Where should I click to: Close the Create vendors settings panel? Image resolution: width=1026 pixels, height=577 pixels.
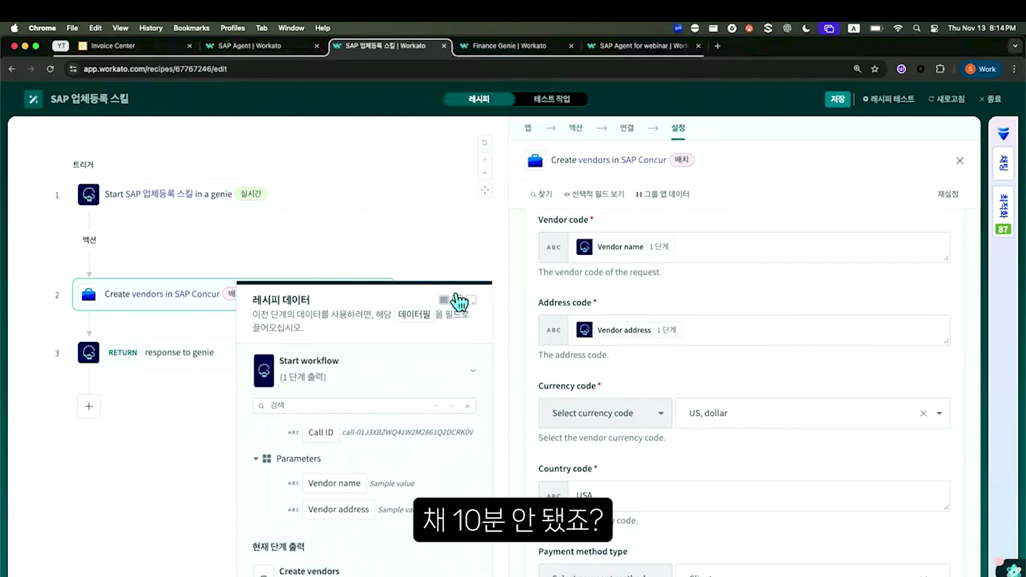point(960,161)
